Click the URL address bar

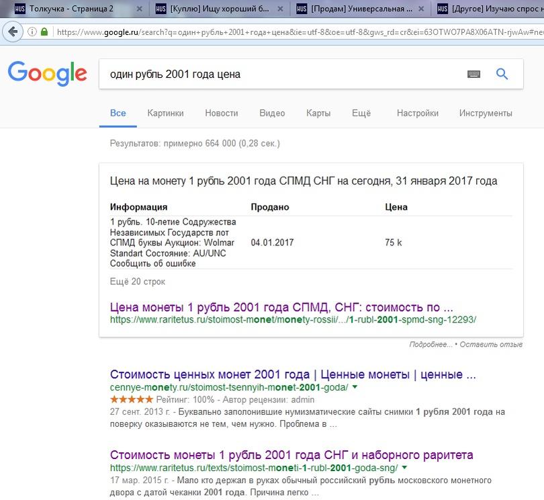click(x=298, y=32)
